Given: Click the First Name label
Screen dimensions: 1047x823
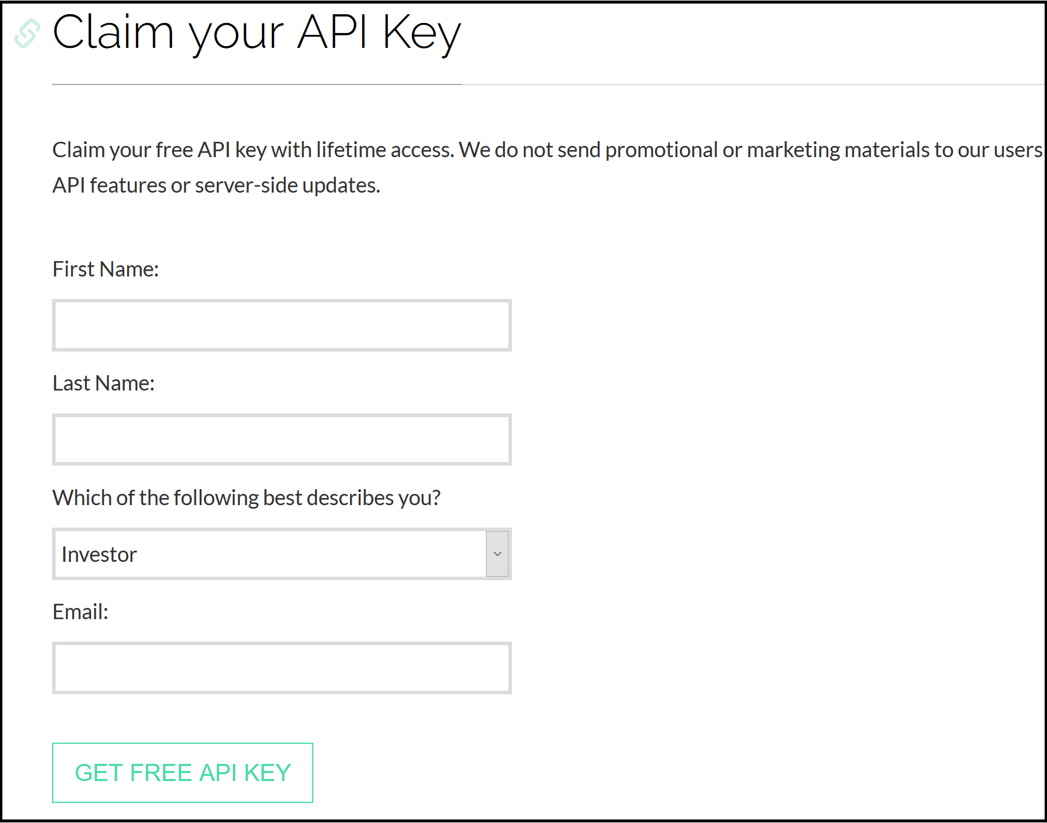Looking at the screenshot, I should (x=106, y=269).
